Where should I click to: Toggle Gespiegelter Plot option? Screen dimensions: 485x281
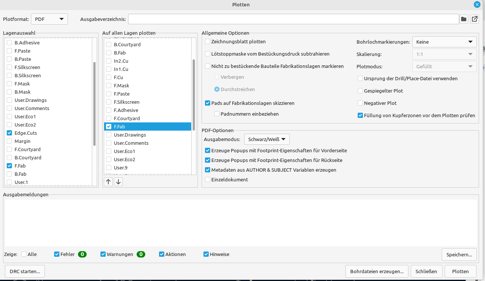(360, 91)
